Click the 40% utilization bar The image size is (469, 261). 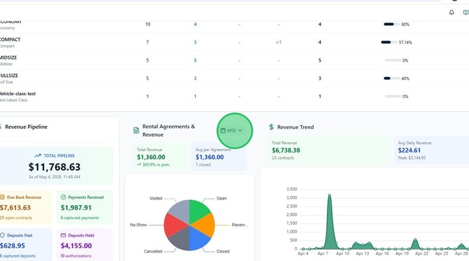coord(391,78)
